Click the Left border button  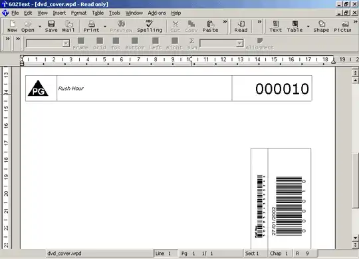tap(156, 43)
